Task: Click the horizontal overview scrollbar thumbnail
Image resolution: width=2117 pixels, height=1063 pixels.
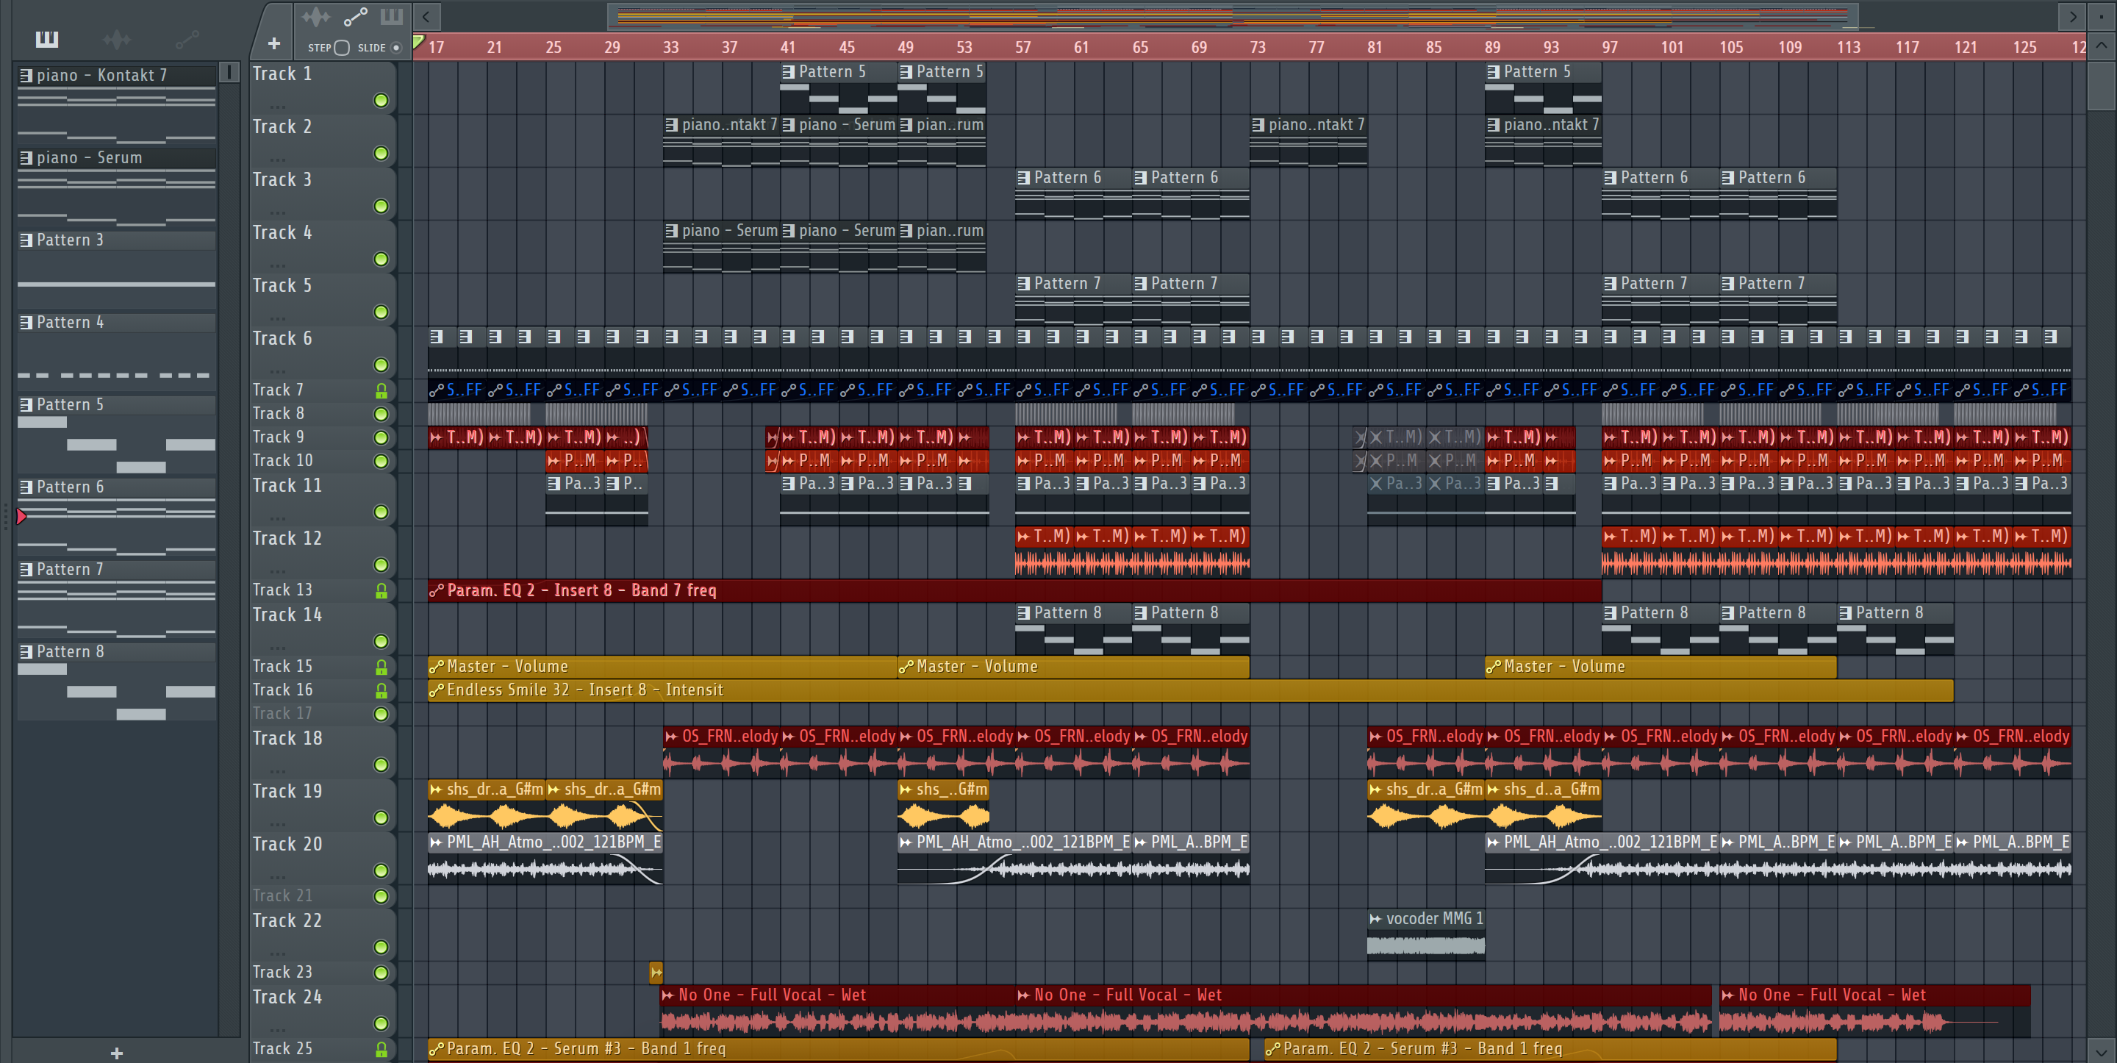Action: tap(1233, 15)
